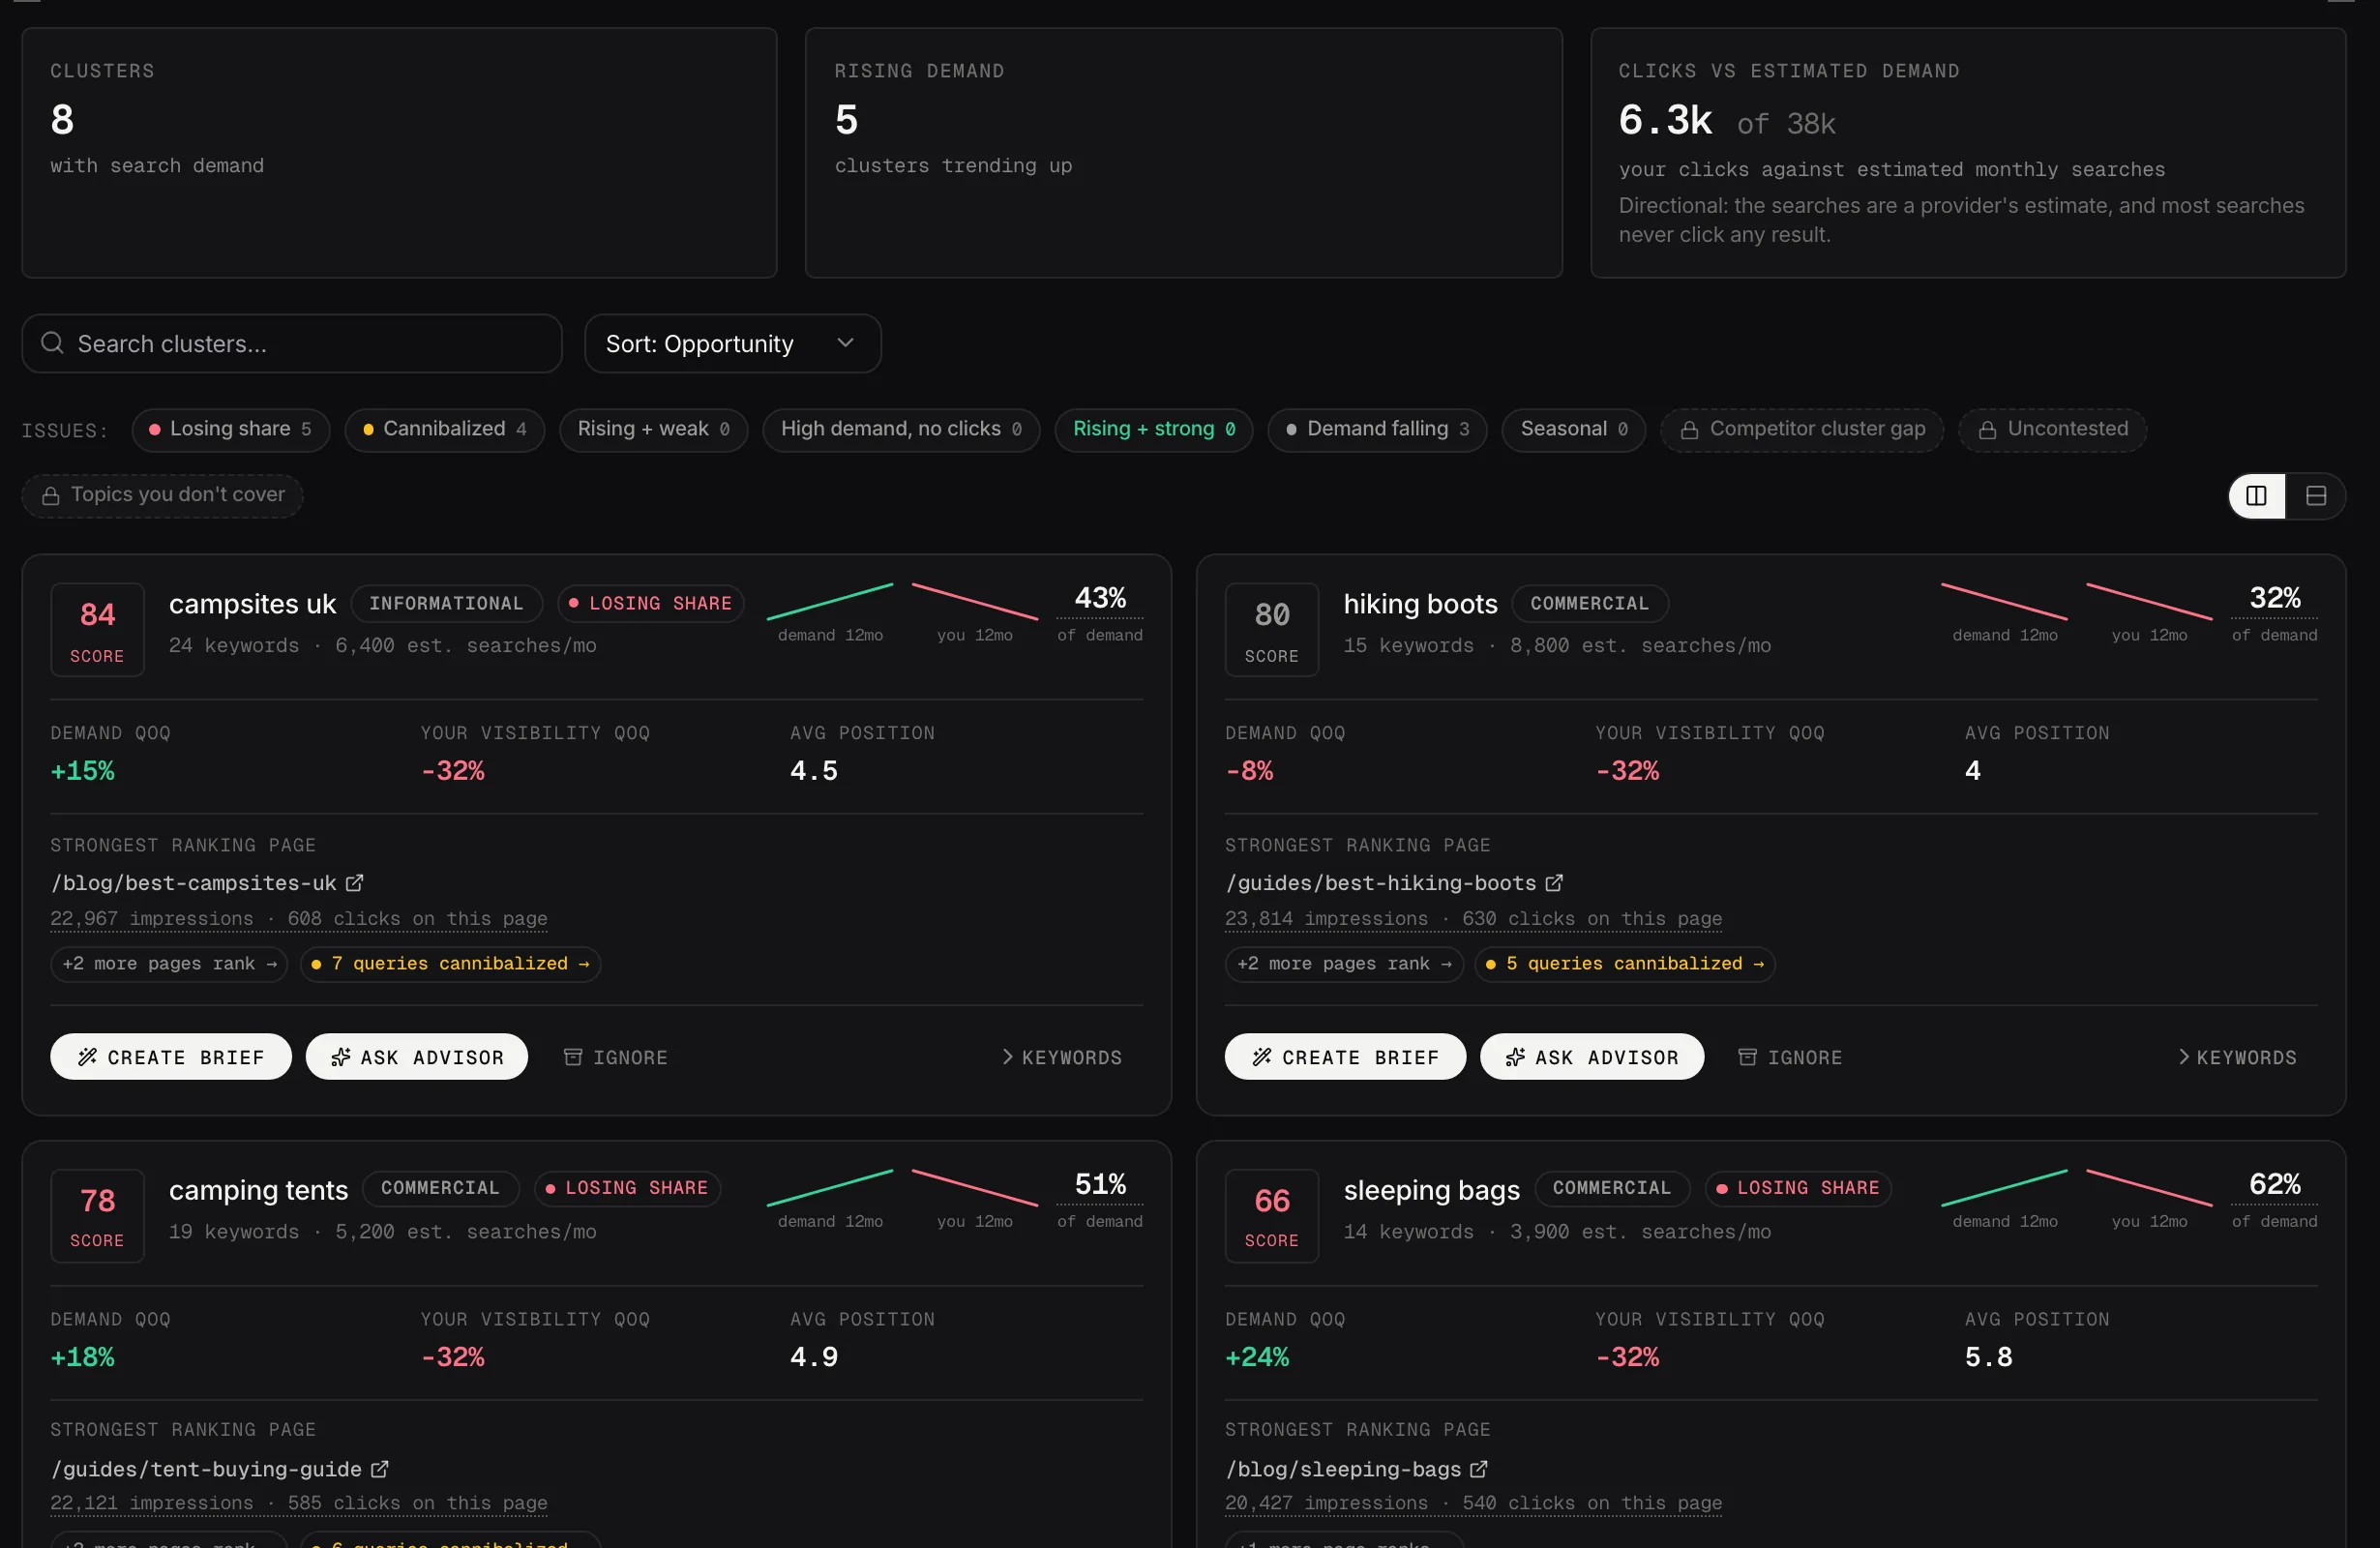Switch to two-column grid view icon

[2256, 496]
